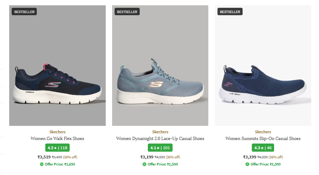
Task: Open the Women Go Walk Flex Shoes title link
Action: click(57, 139)
